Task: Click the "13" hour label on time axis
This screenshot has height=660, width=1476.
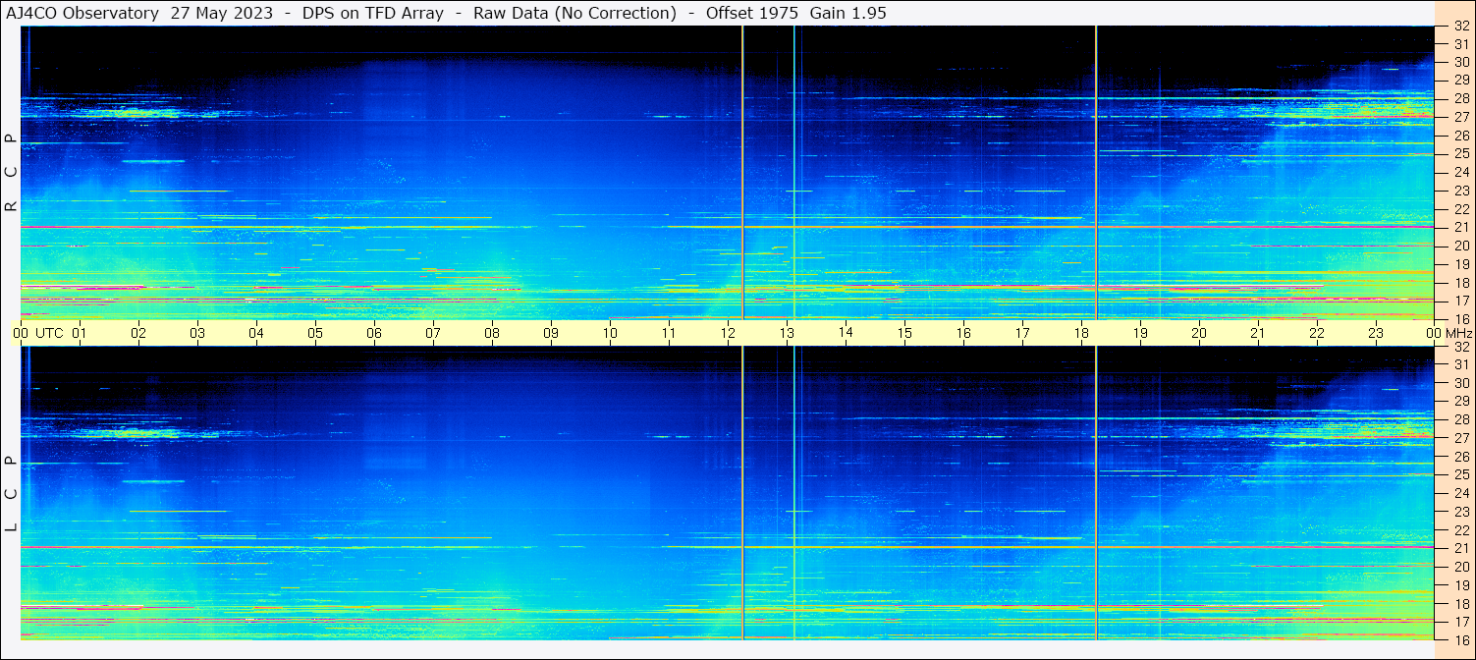Action: click(x=787, y=333)
